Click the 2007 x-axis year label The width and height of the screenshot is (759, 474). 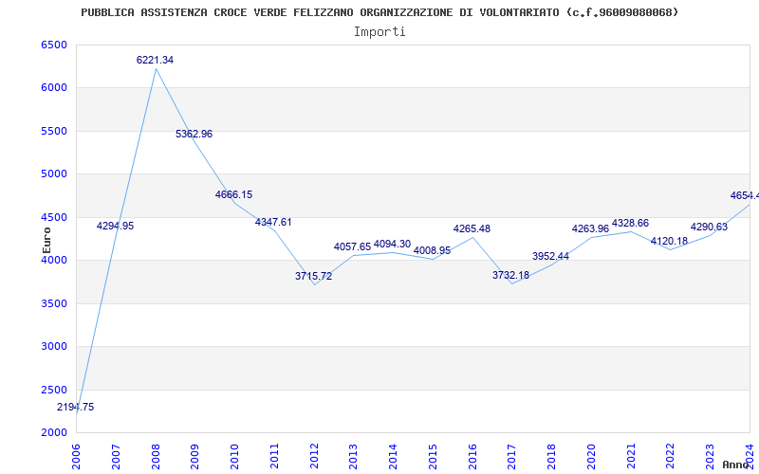point(116,456)
